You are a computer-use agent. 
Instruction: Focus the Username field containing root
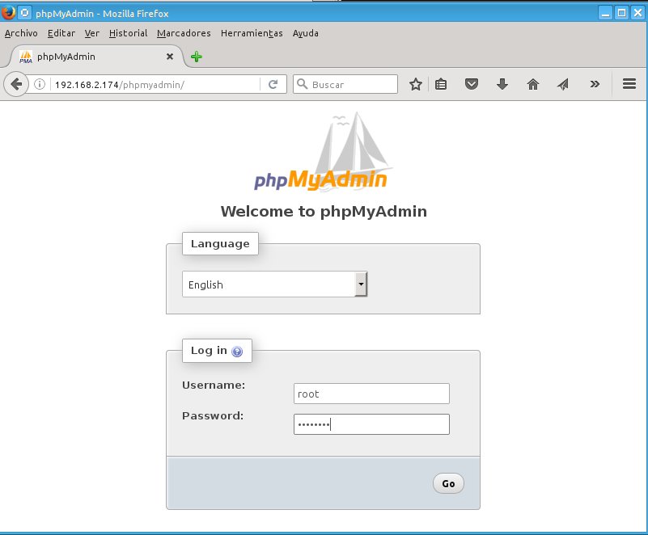click(371, 394)
